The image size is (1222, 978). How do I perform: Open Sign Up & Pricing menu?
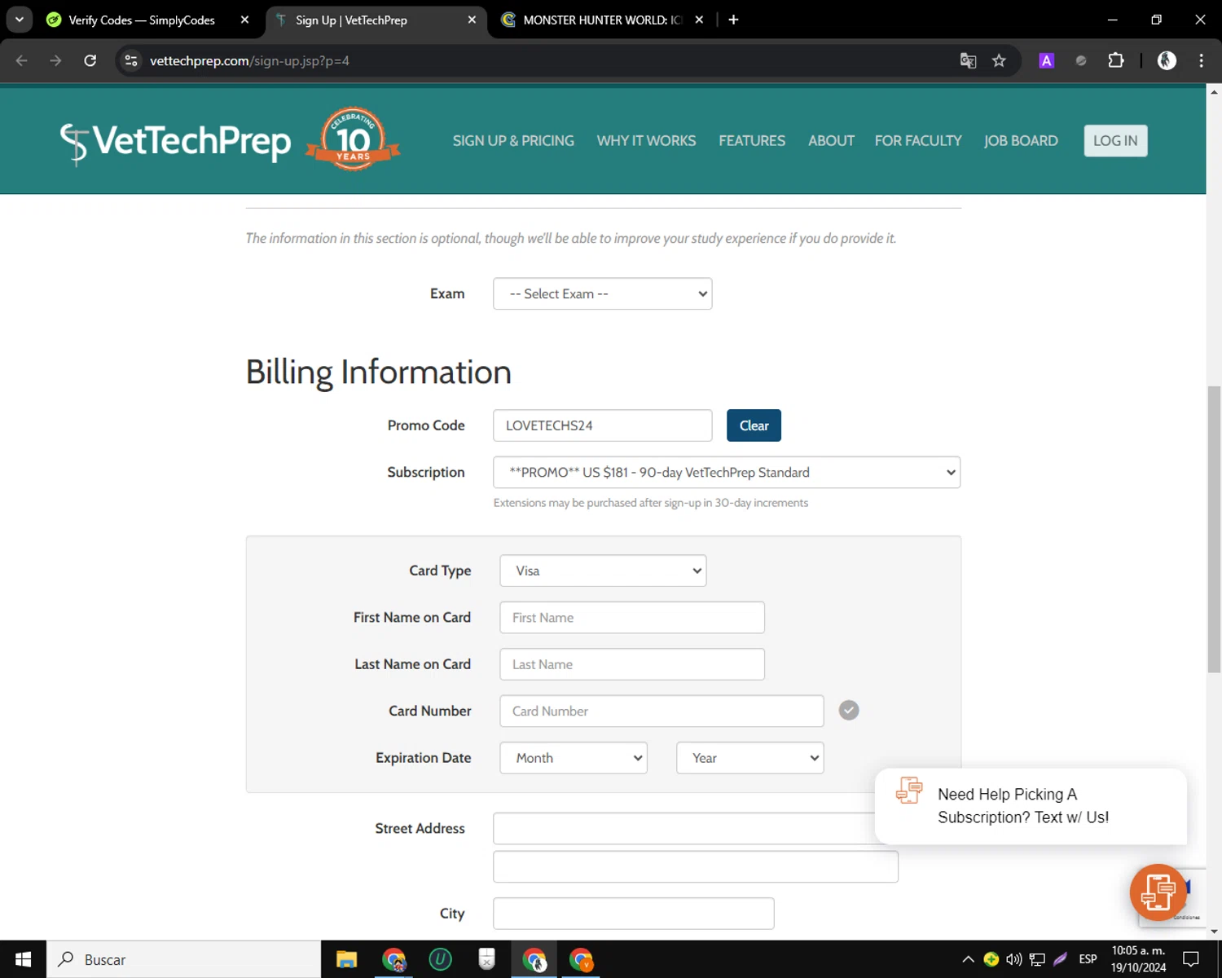pos(513,141)
